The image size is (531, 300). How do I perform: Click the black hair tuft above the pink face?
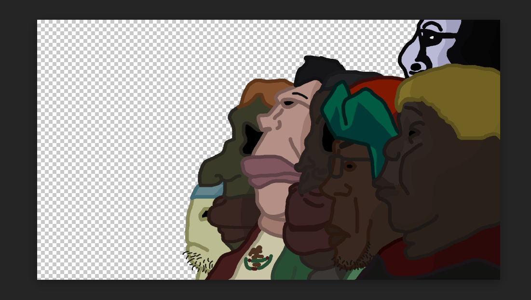[313, 70]
